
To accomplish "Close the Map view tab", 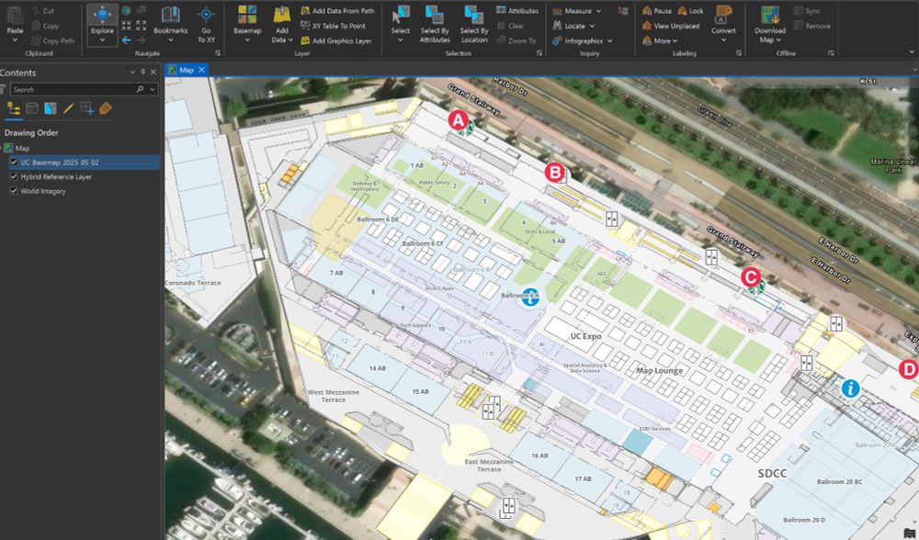I will click(201, 71).
